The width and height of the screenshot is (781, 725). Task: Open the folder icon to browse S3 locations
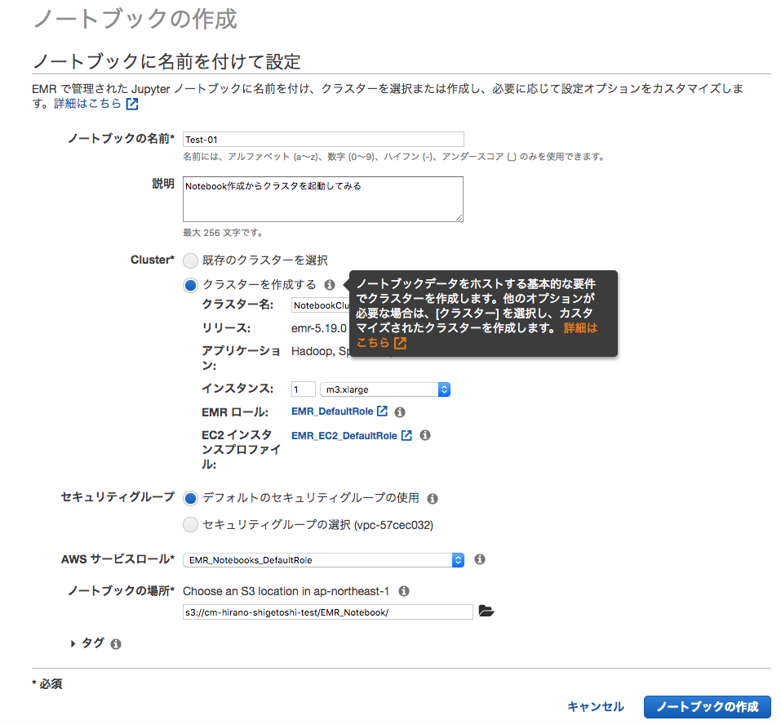point(486,611)
